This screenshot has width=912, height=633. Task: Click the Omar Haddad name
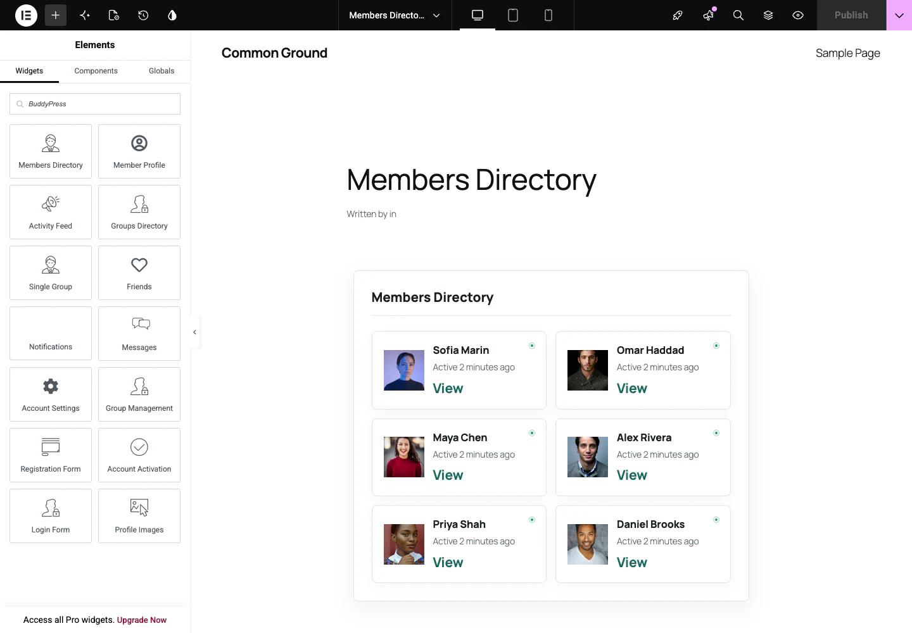point(650,350)
